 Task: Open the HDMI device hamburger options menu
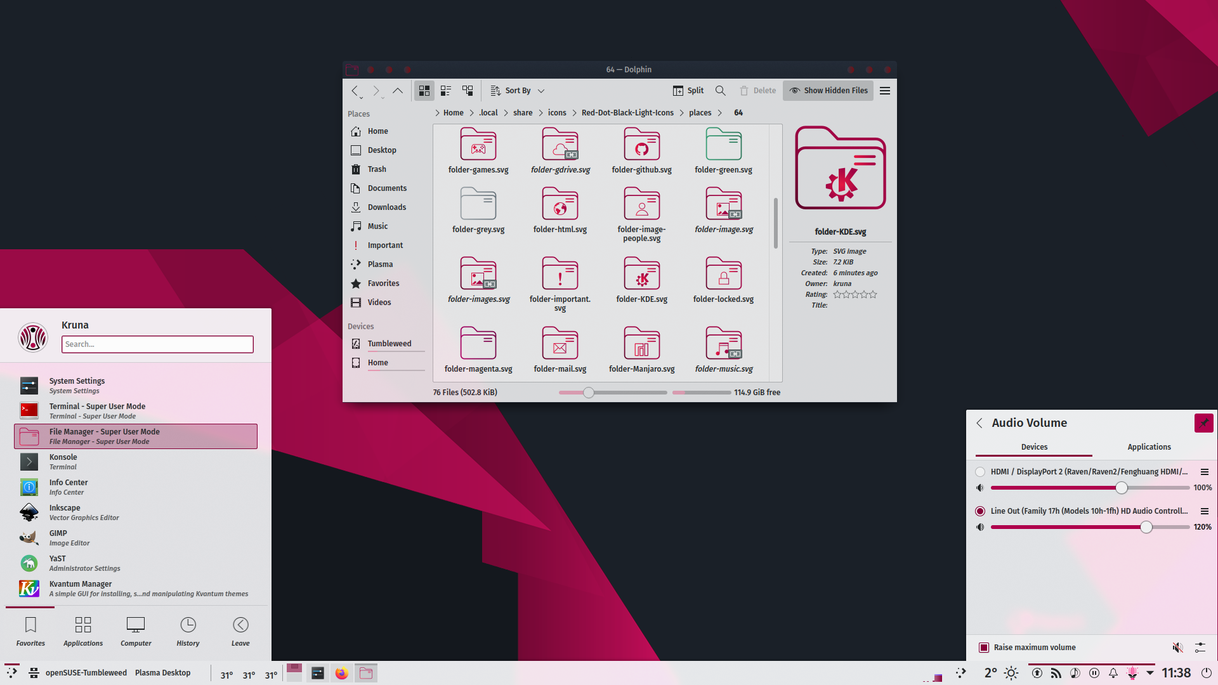1205,472
